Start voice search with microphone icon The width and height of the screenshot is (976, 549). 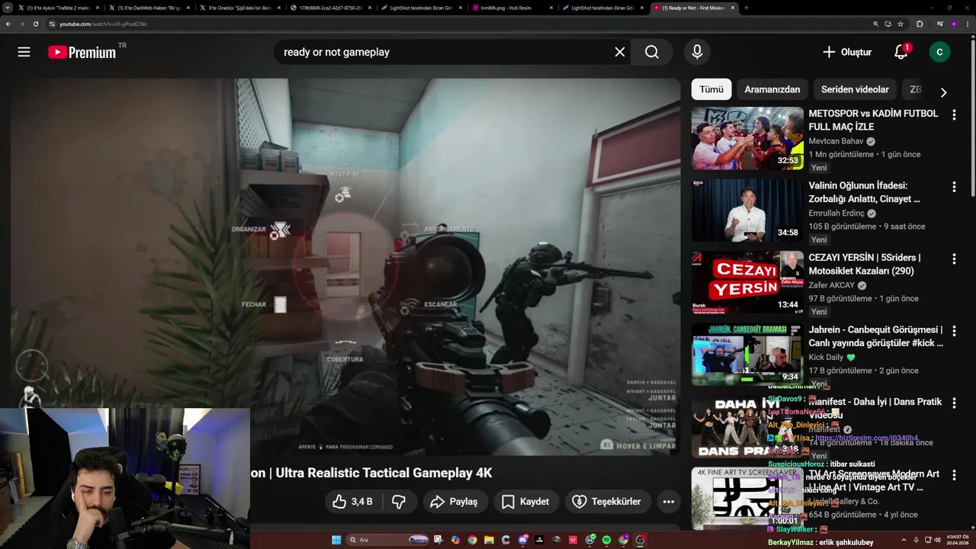pos(696,52)
